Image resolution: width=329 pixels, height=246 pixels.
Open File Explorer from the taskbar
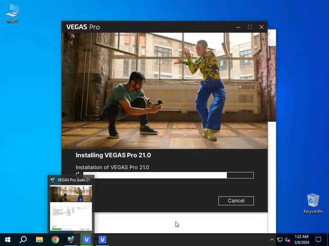(x=39, y=240)
